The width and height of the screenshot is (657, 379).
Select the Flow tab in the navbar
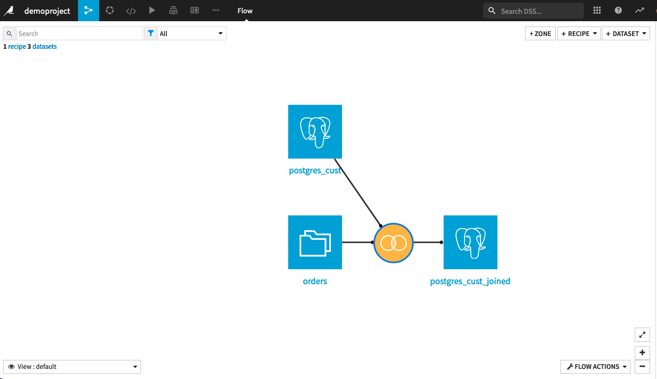(244, 11)
